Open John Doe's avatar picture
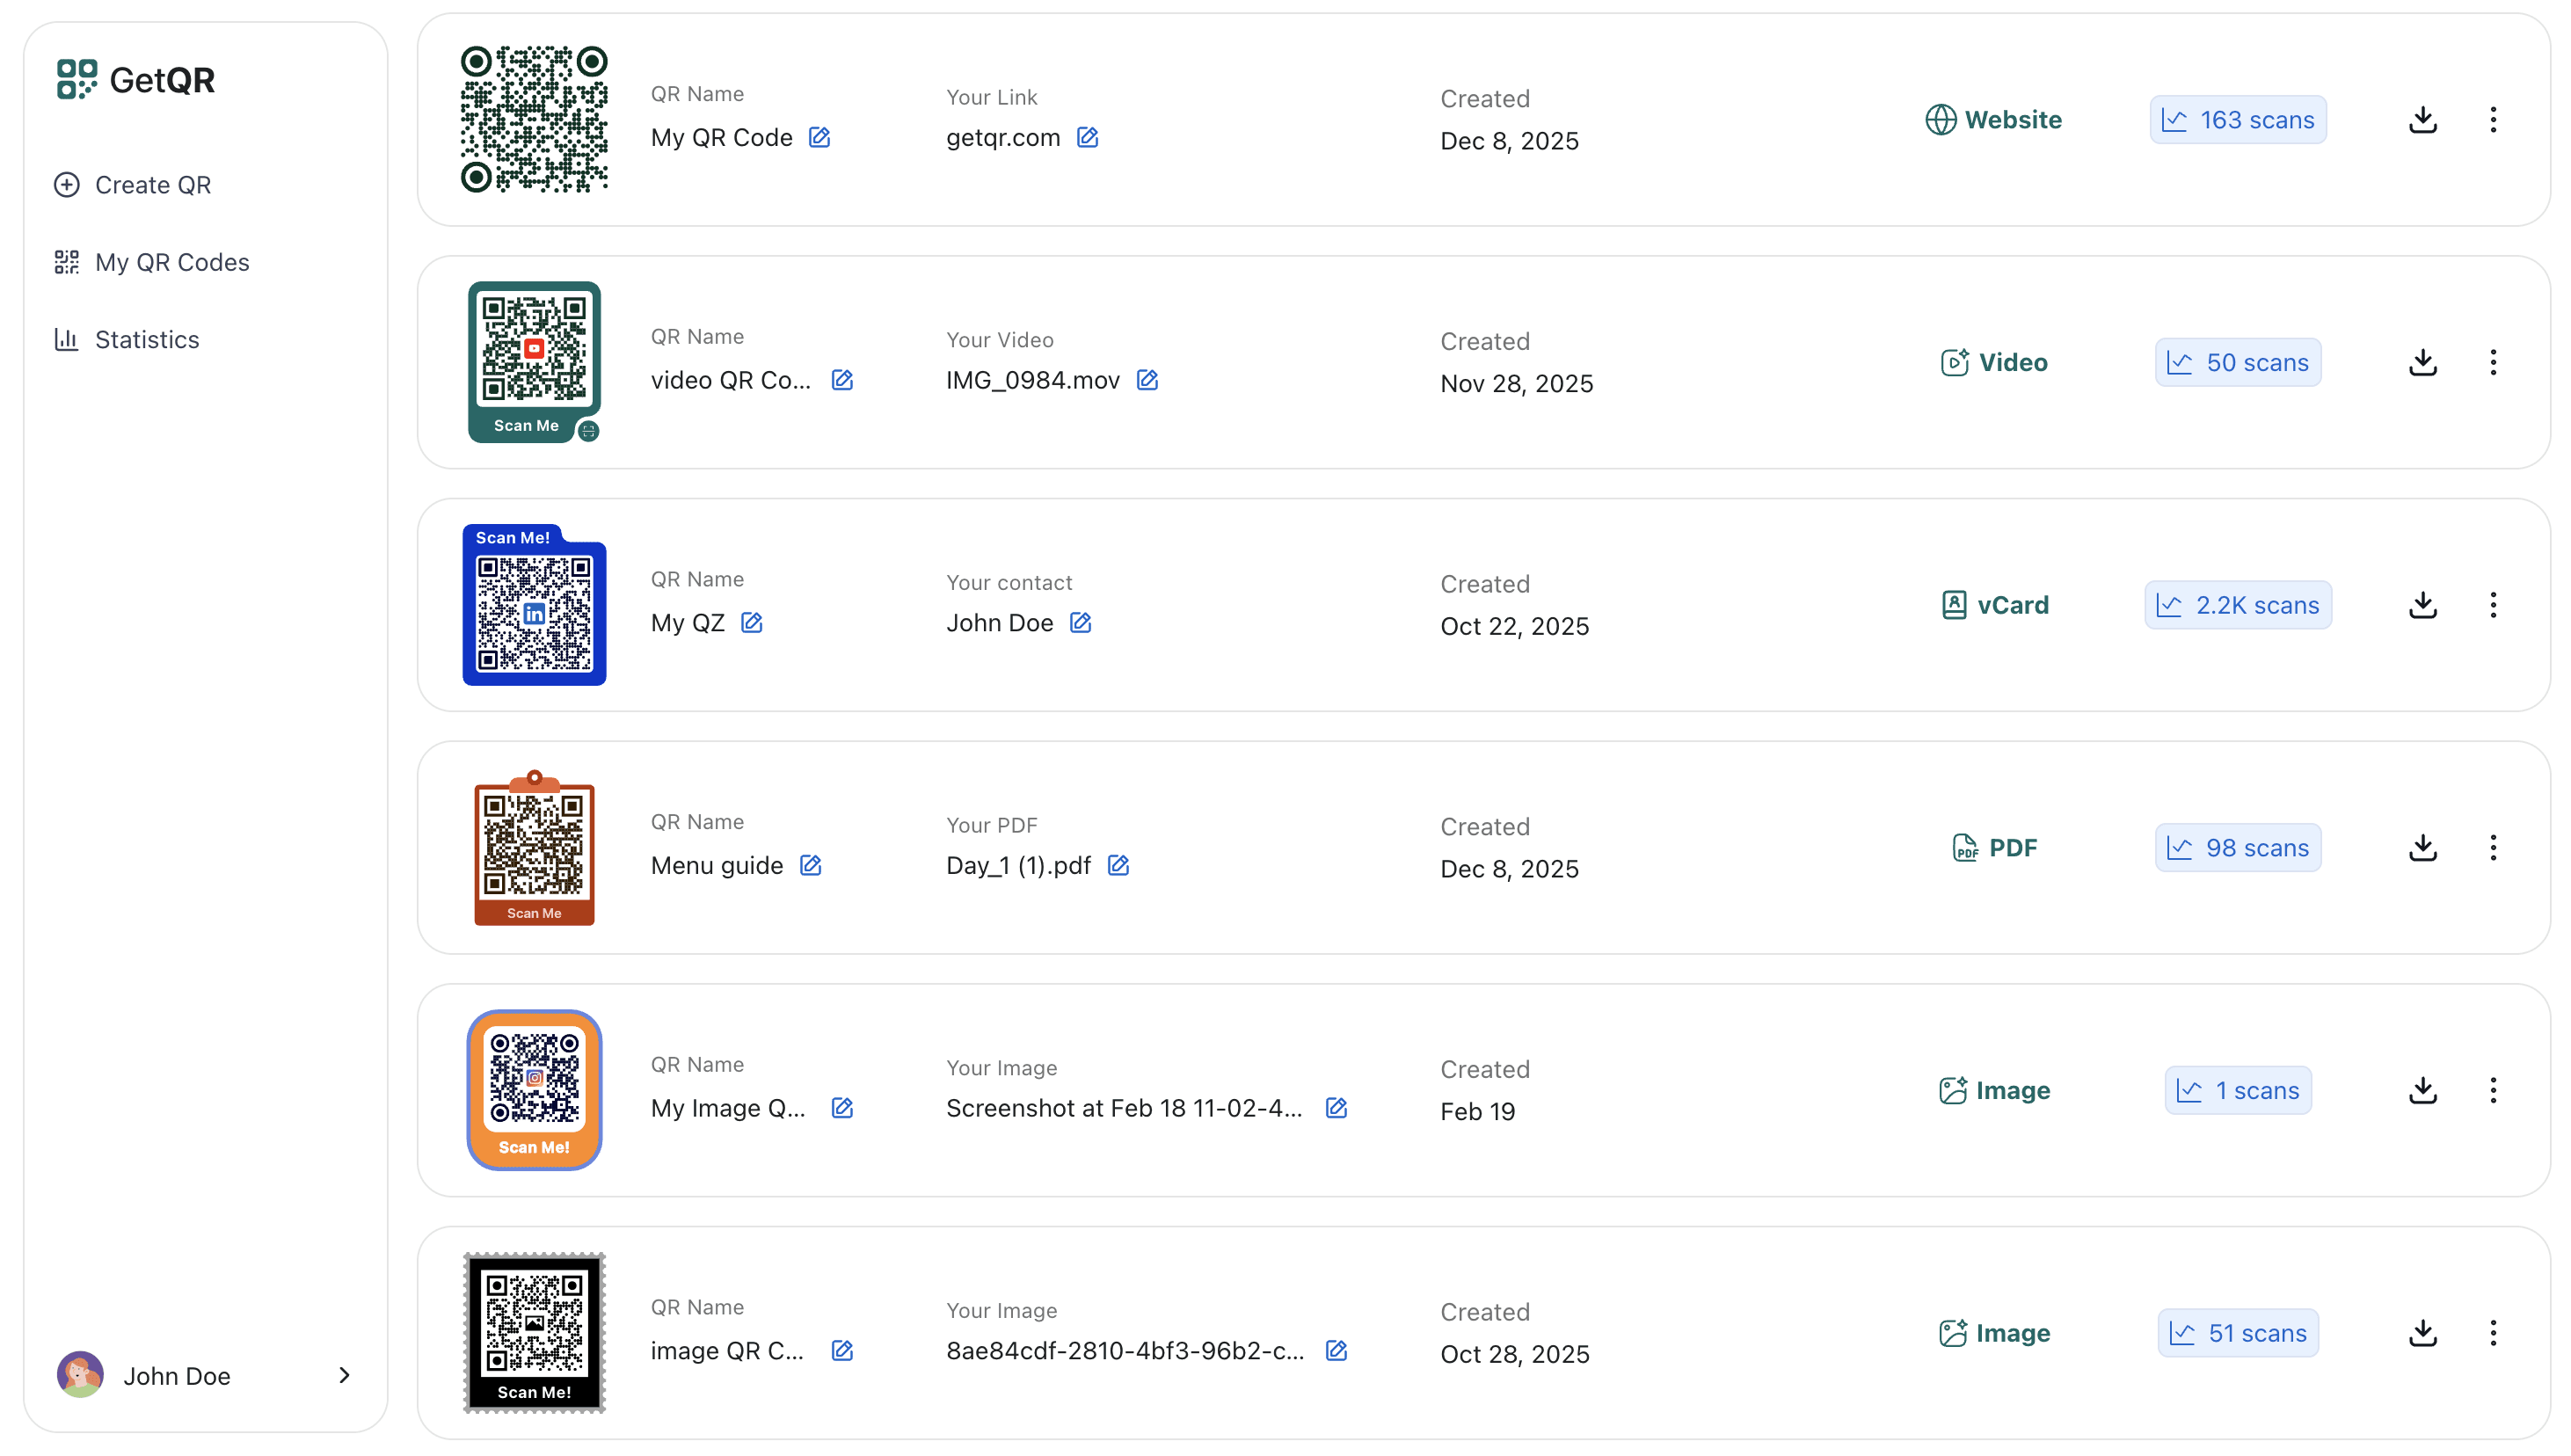 80,1374
